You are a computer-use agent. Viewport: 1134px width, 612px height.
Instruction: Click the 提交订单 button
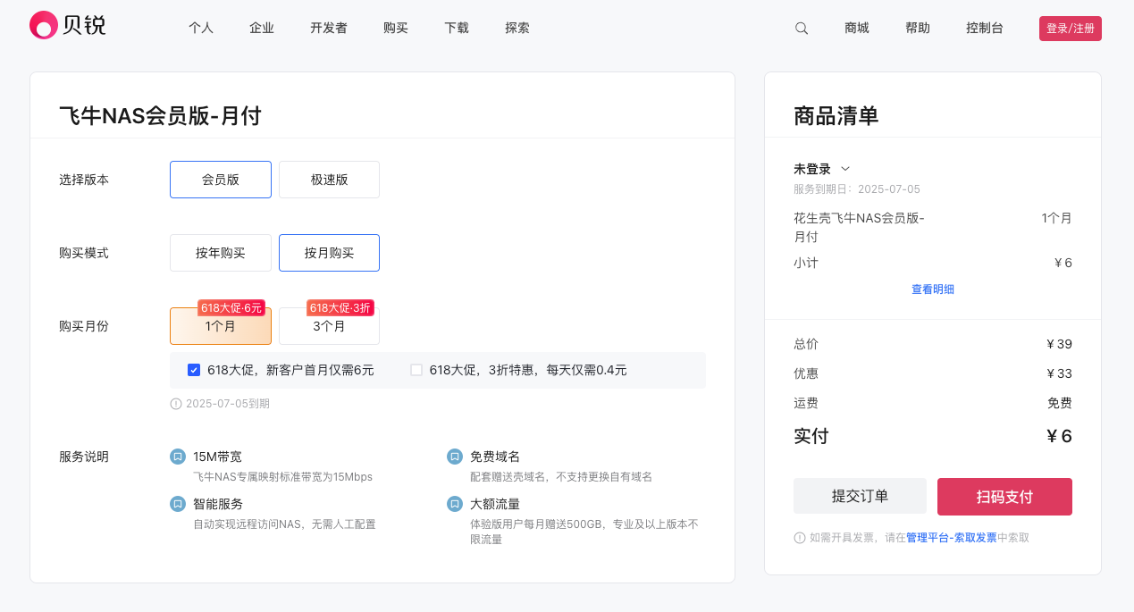860,496
